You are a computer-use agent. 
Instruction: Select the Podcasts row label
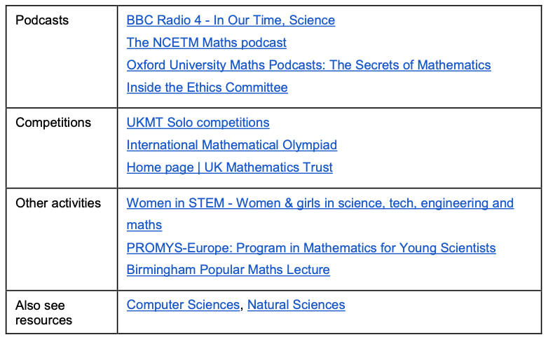pos(42,20)
